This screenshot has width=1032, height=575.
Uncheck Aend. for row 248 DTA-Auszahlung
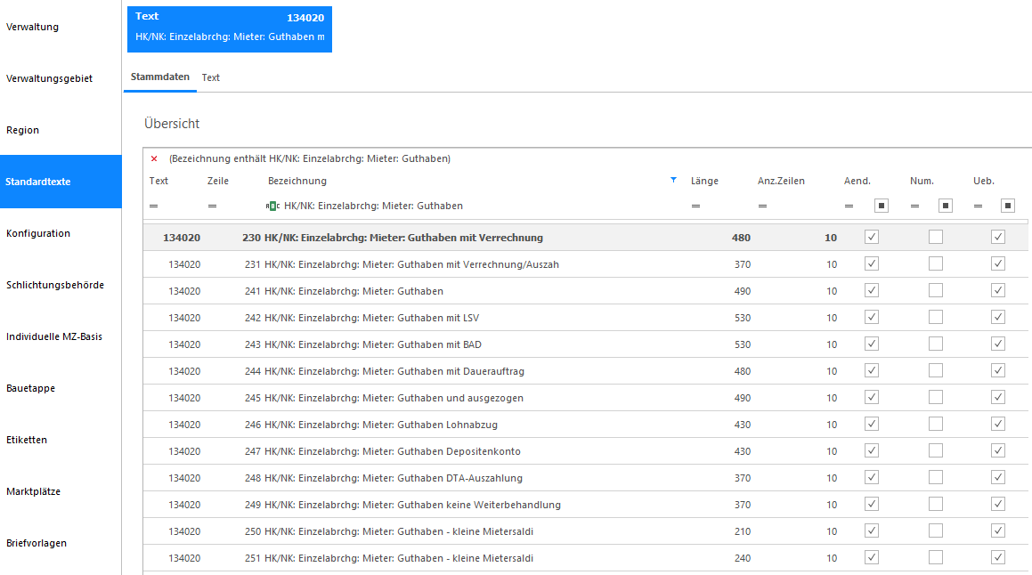[x=872, y=478]
